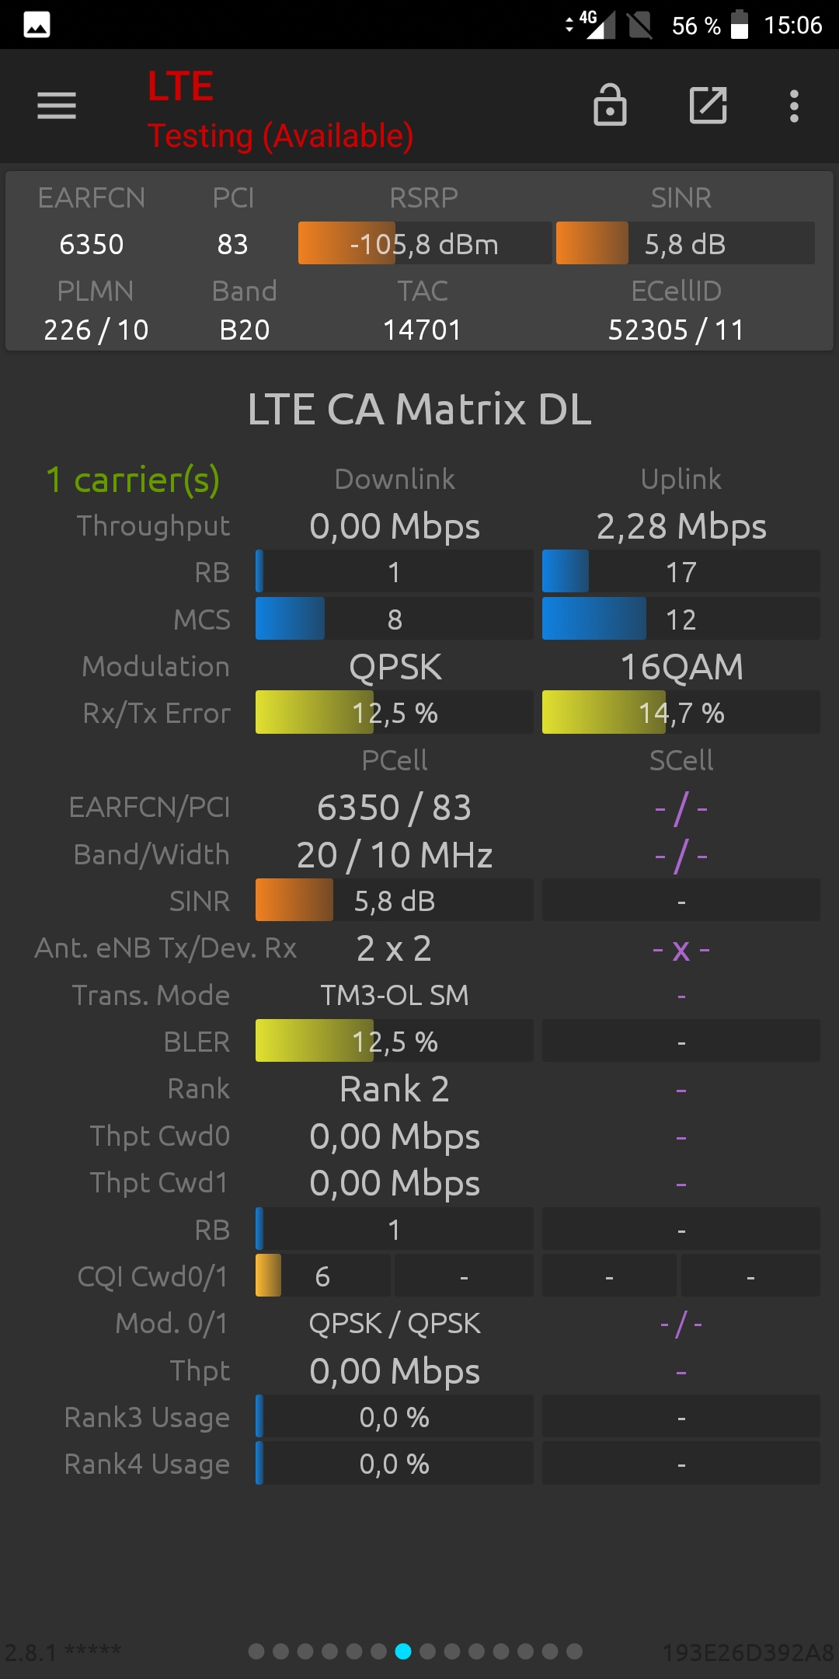This screenshot has width=839, height=1679.
Task: Go to the last page indicator dot
Action: (x=574, y=1651)
